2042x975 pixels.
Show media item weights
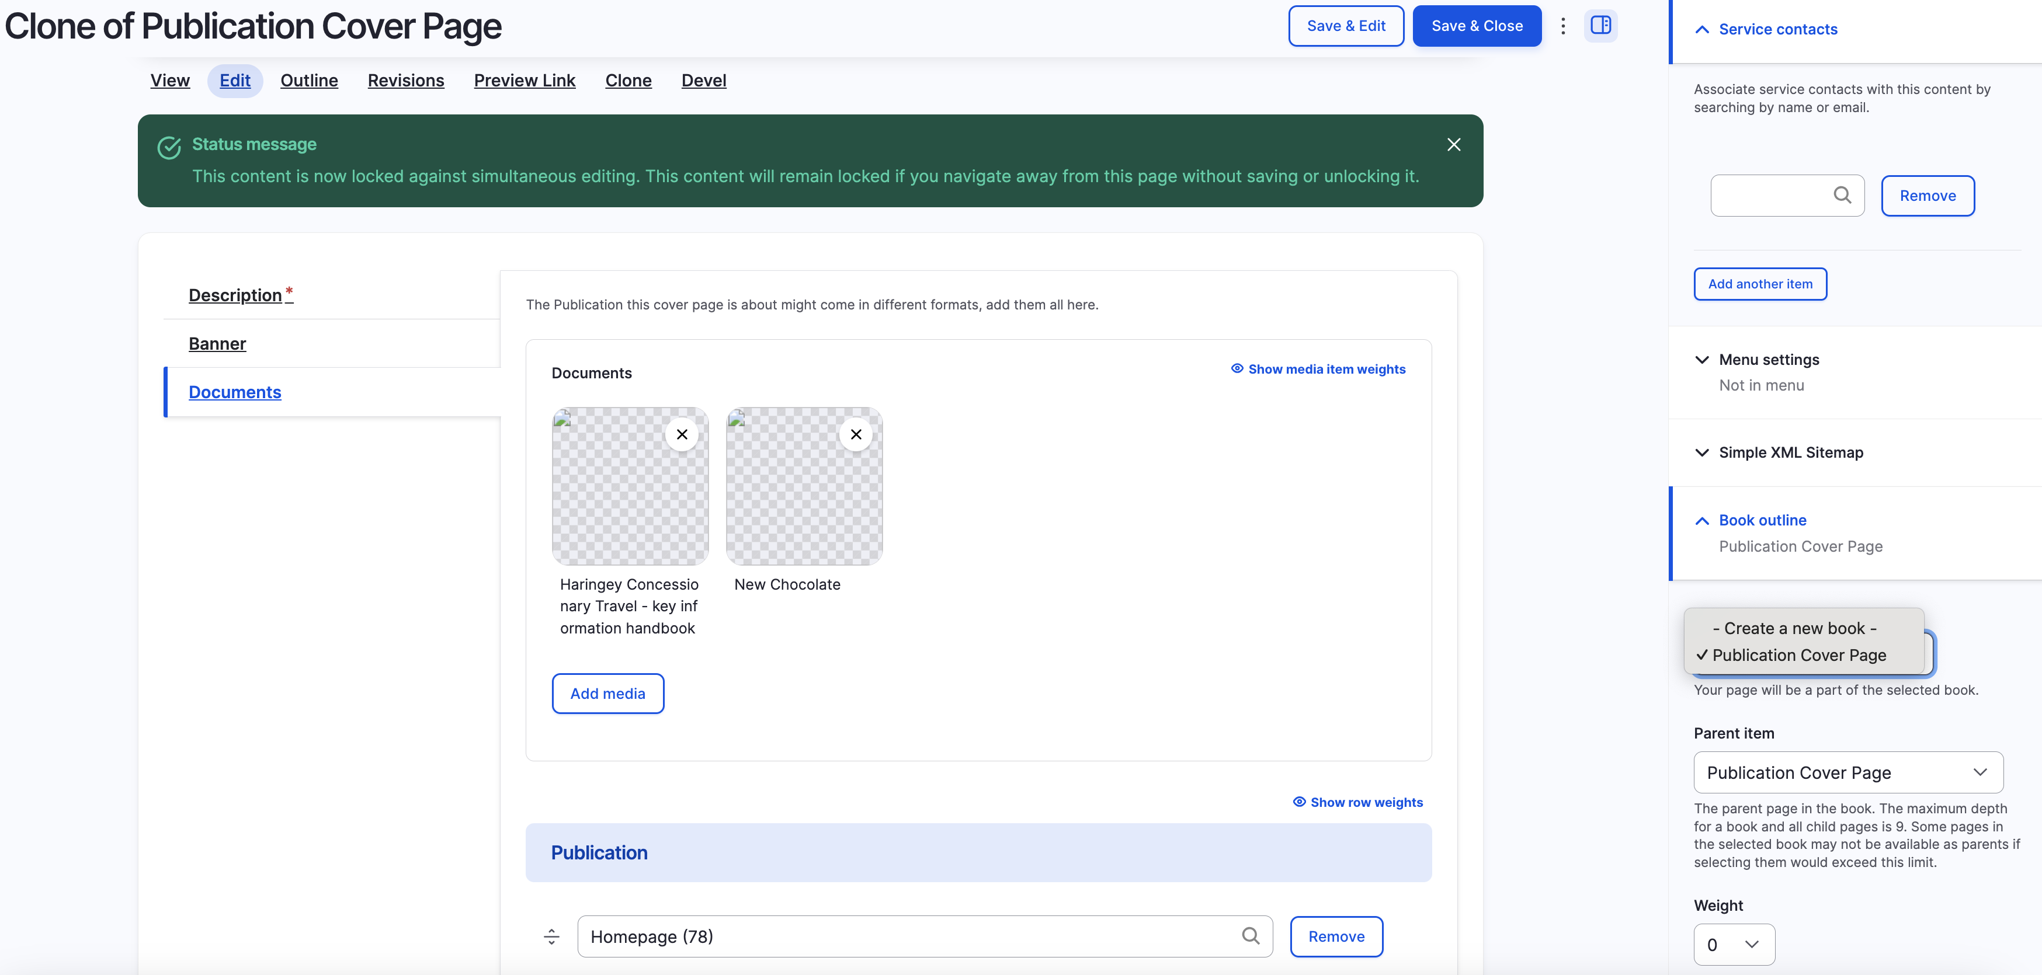click(1318, 369)
